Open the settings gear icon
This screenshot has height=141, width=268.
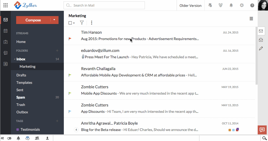pos(242,5)
